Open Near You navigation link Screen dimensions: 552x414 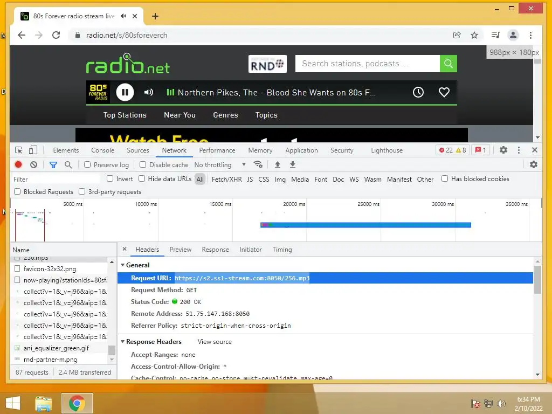180,115
